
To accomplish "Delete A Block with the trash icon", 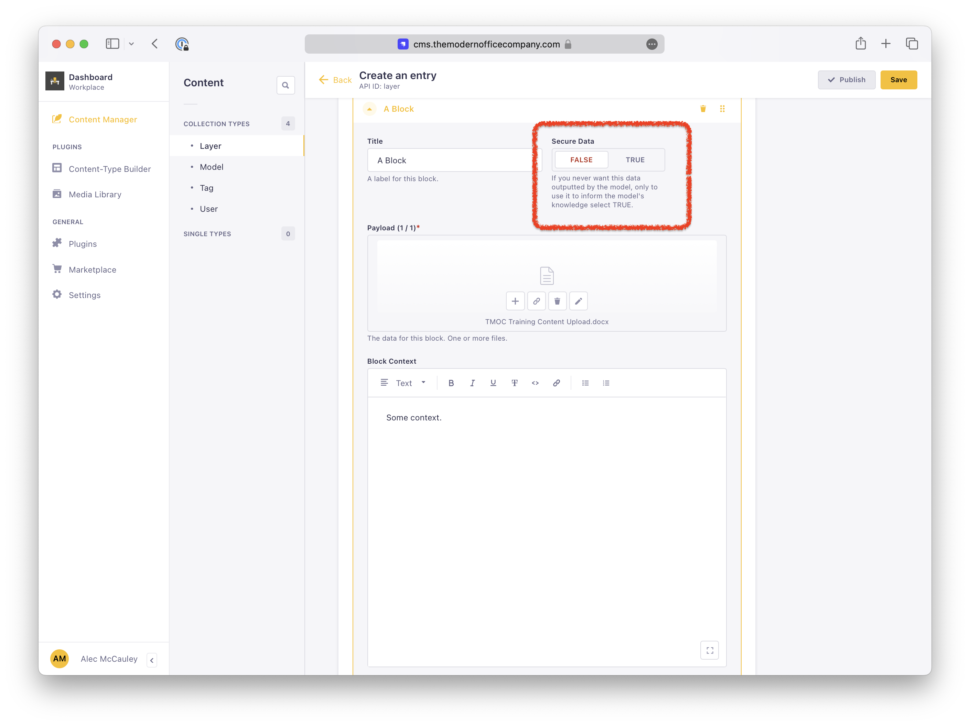I will [x=702, y=109].
